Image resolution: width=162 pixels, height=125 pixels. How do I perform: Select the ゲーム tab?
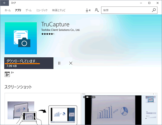click(x=29, y=10)
